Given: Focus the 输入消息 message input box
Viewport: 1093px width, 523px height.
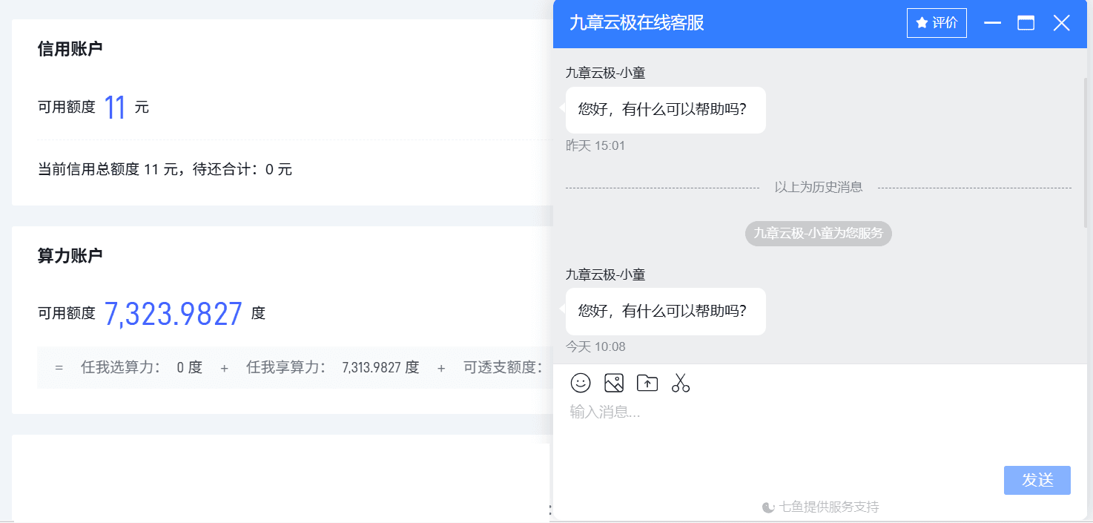Looking at the screenshot, I should point(820,430).
